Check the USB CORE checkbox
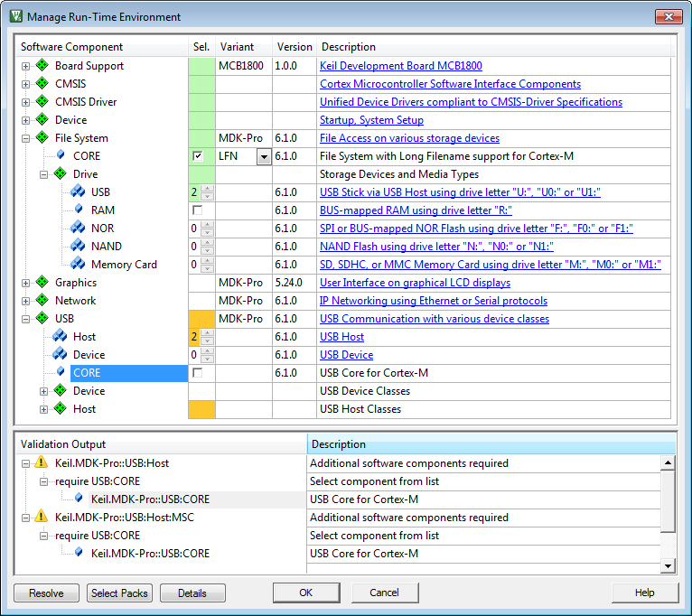The width and height of the screenshot is (692, 616). pyautogui.click(x=197, y=373)
